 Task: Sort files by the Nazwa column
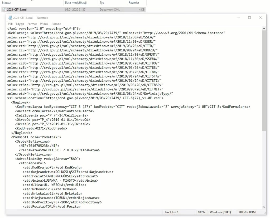(7, 3)
